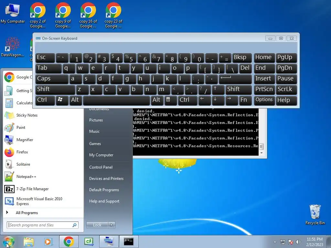Click the Esc key on keyboard
Image resolution: width=331 pixels, height=248 pixels.
pyautogui.click(x=45, y=58)
